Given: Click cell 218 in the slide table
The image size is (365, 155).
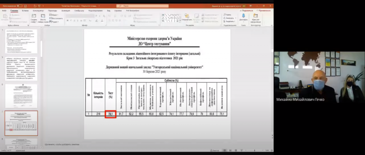Looking at the screenshot, I should pos(98,114).
